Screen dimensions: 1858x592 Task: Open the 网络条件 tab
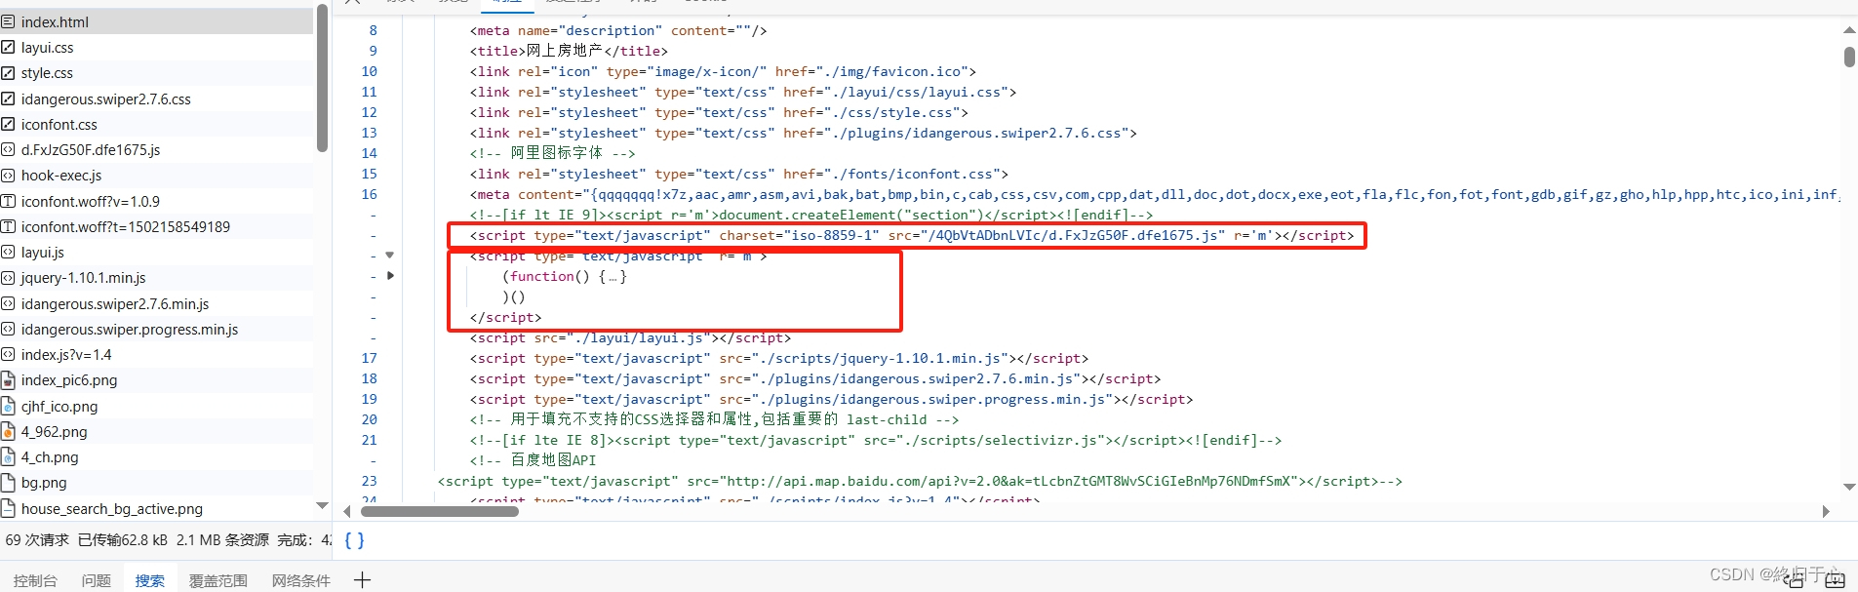click(300, 580)
